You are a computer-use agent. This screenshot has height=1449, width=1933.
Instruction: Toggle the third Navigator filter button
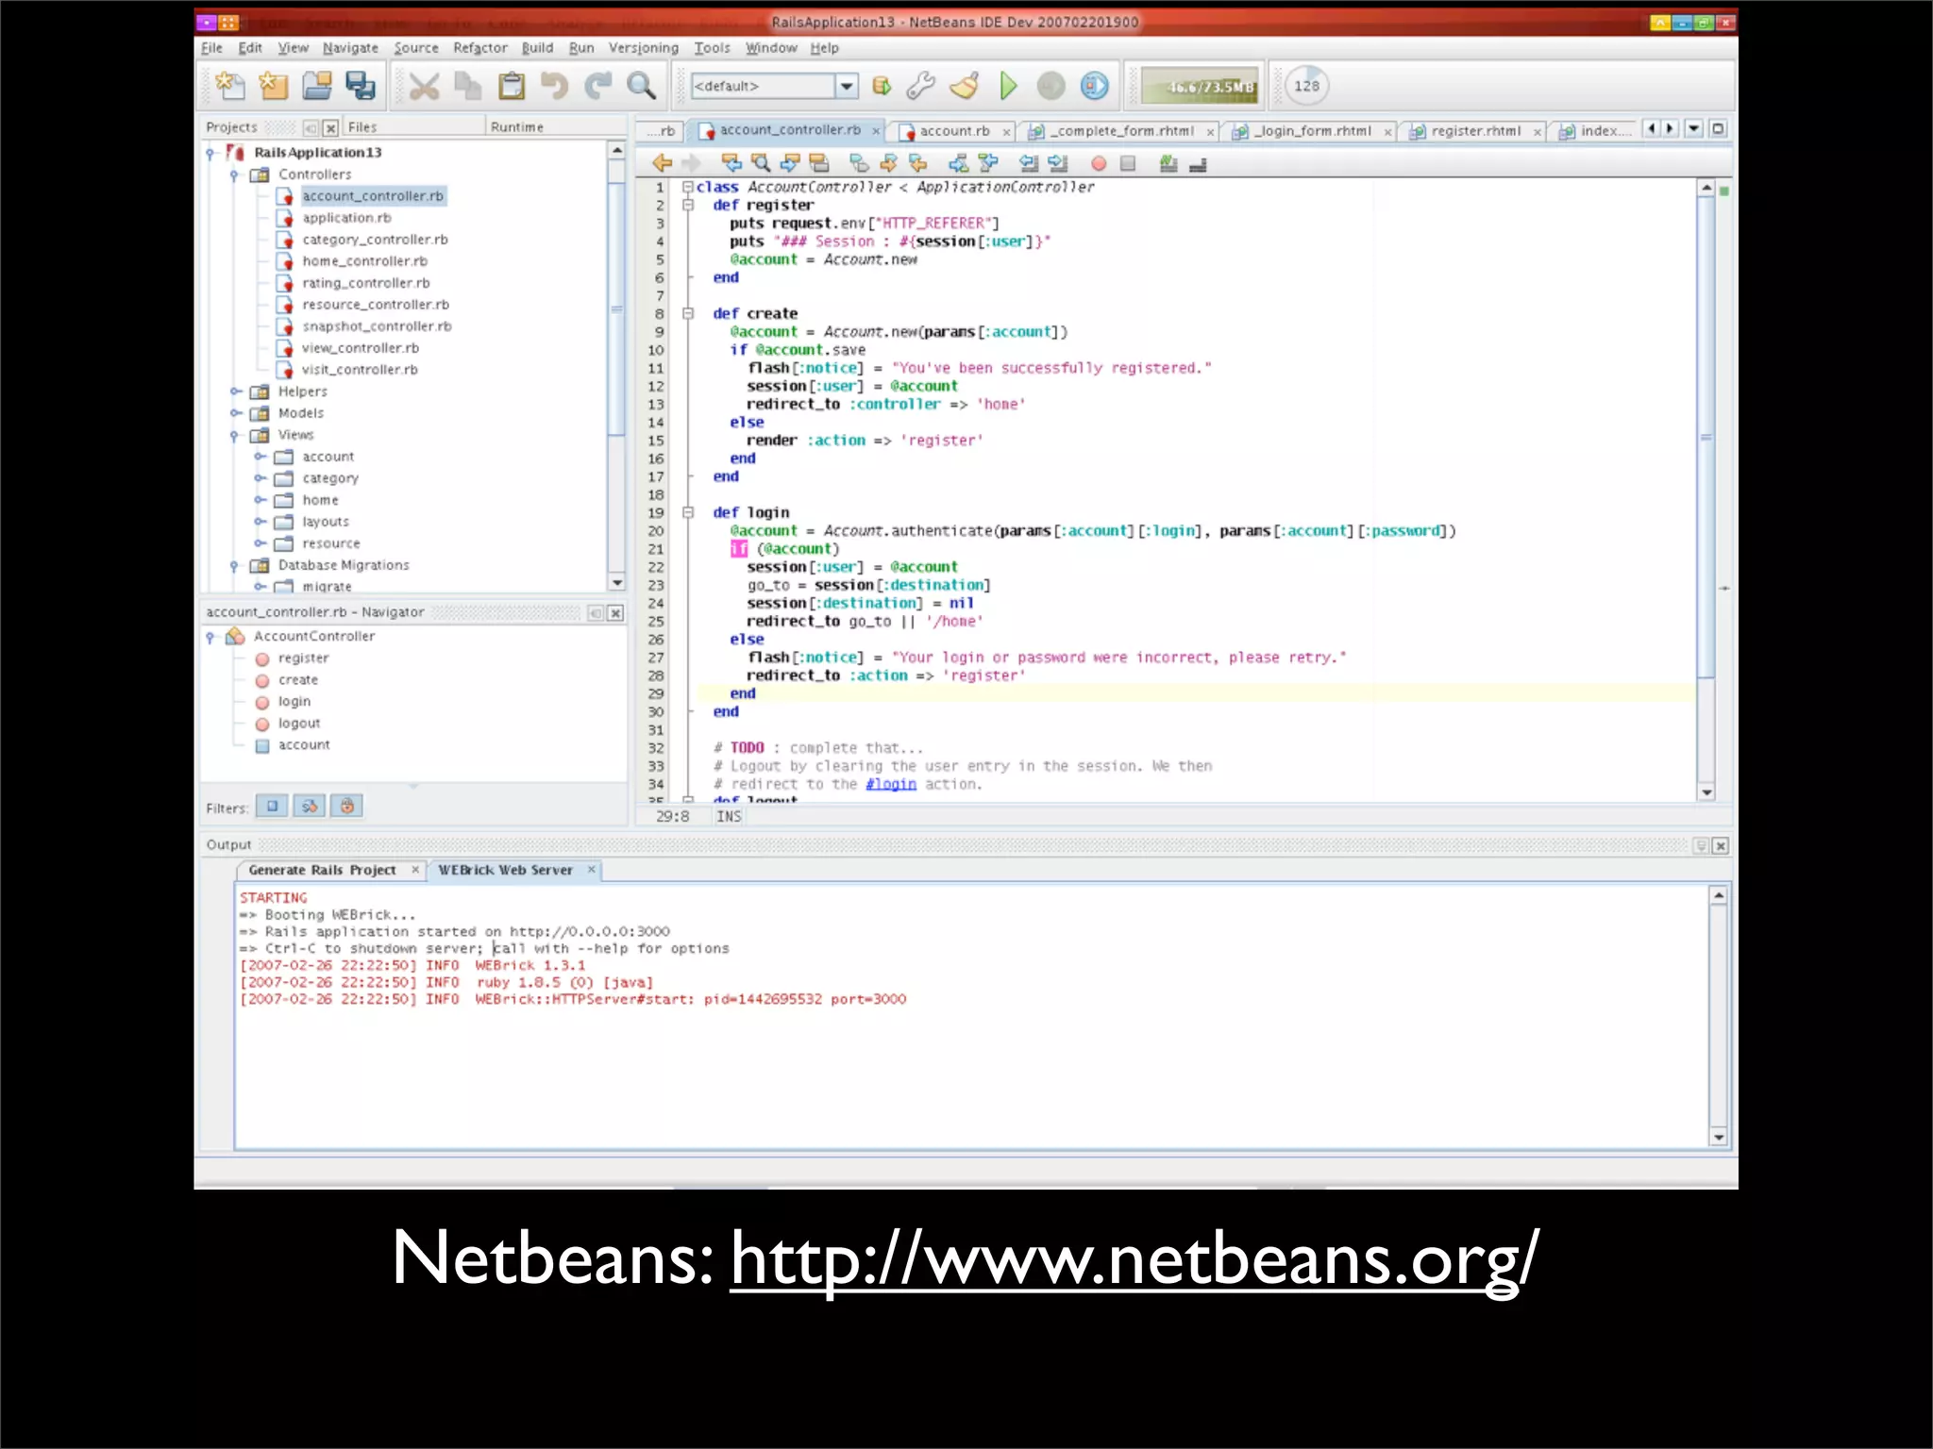point(347,807)
